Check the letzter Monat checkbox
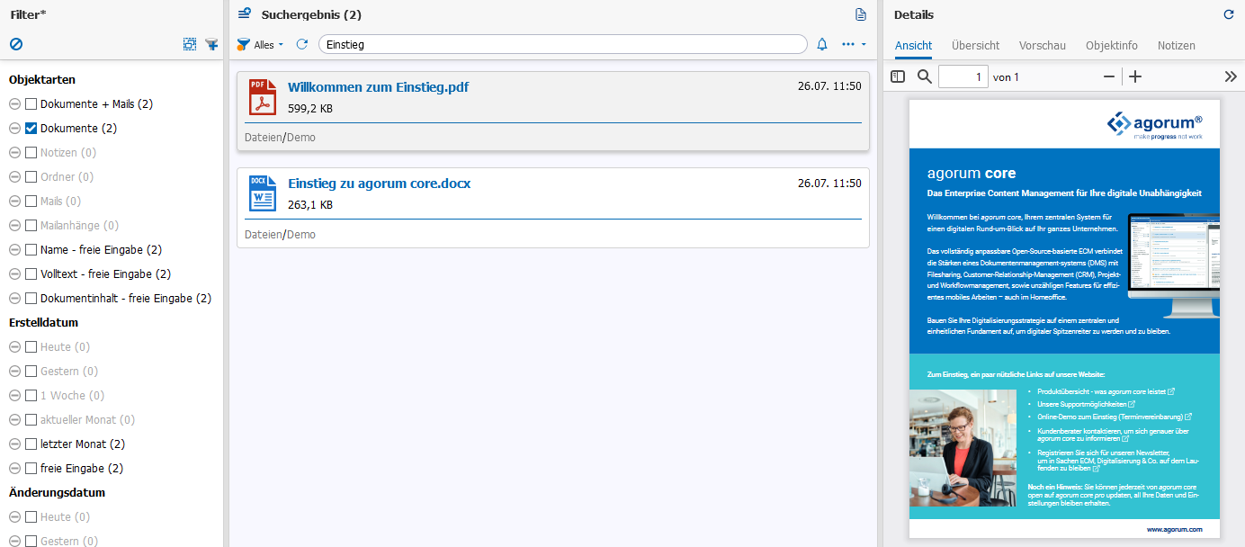This screenshot has height=547, width=1245. (31, 444)
